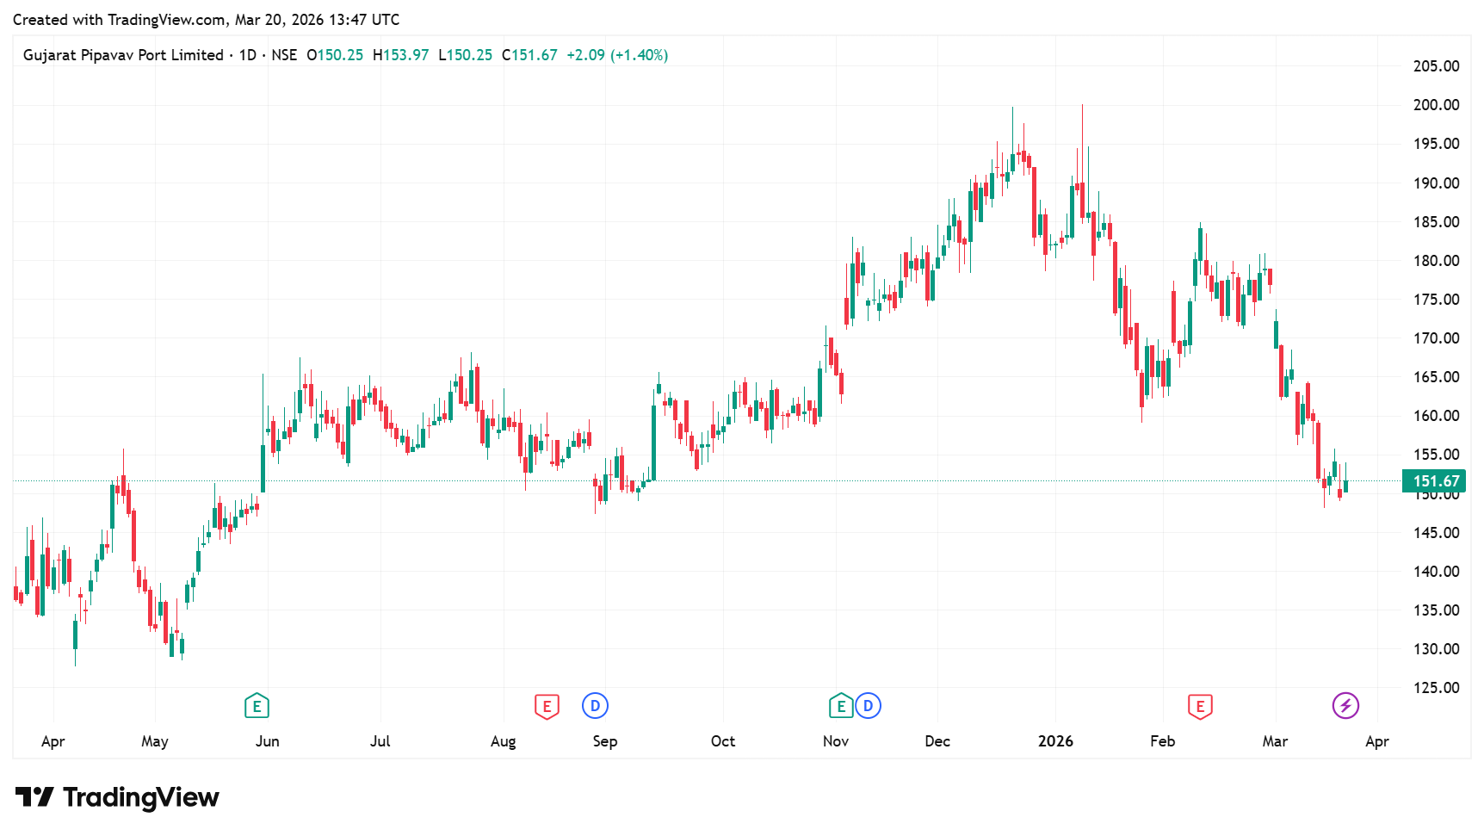Select the green earnings marker near Nov
1484x836 pixels.
click(x=840, y=707)
